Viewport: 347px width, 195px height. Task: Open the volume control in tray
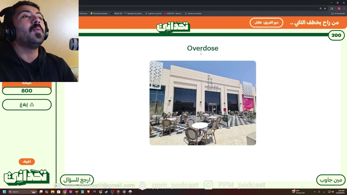pos(333,192)
